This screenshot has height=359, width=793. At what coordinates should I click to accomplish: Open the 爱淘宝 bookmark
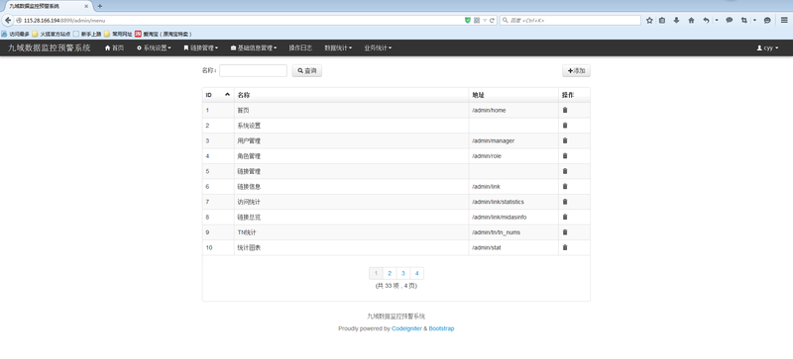pos(163,35)
